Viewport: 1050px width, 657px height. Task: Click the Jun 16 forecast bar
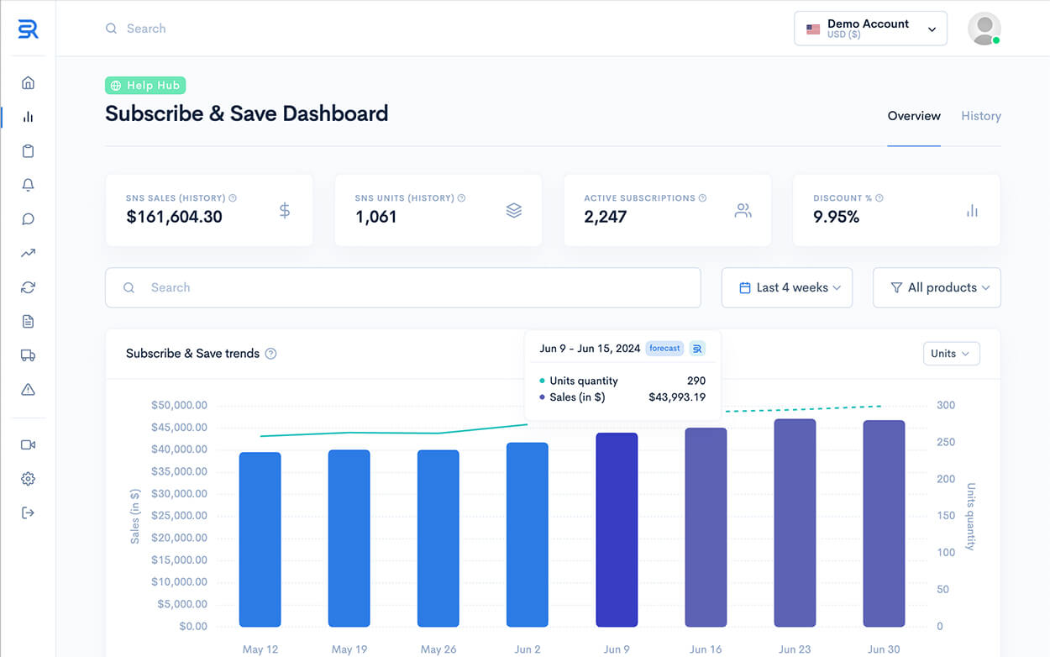click(706, 528)
